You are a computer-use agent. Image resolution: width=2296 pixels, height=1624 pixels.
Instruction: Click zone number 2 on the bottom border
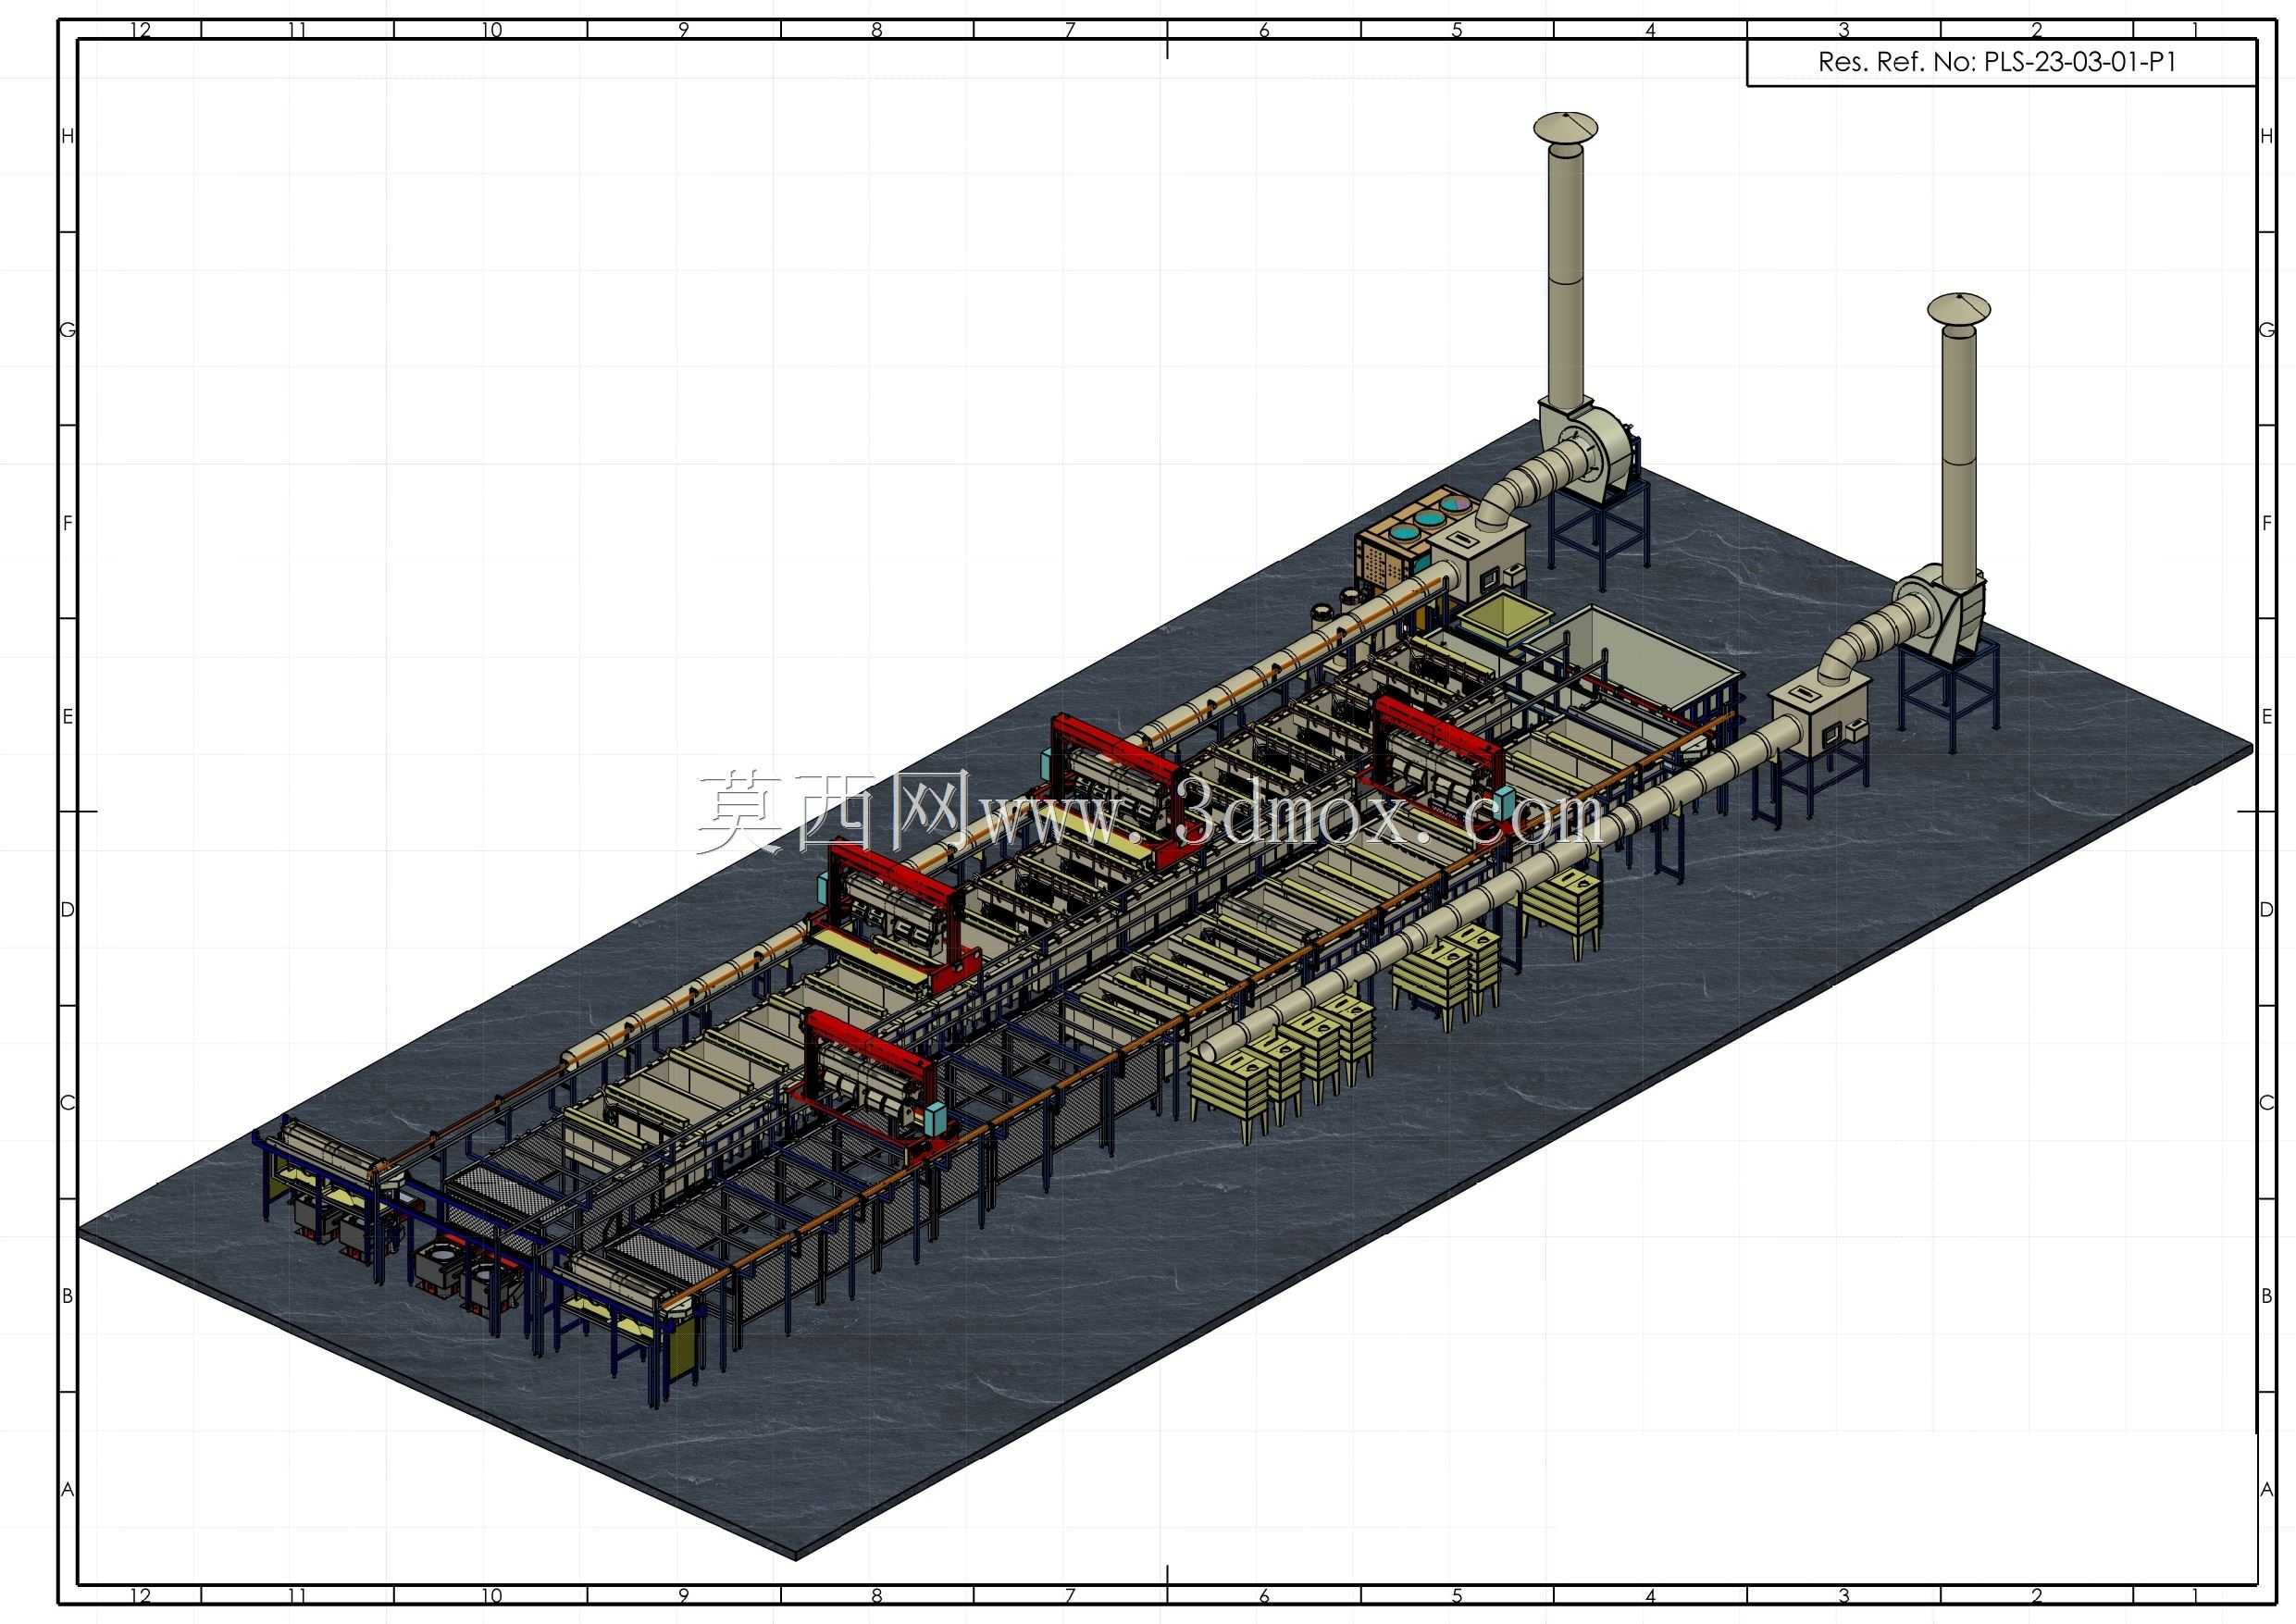pyautogui.click(x=2037, y=1595)
